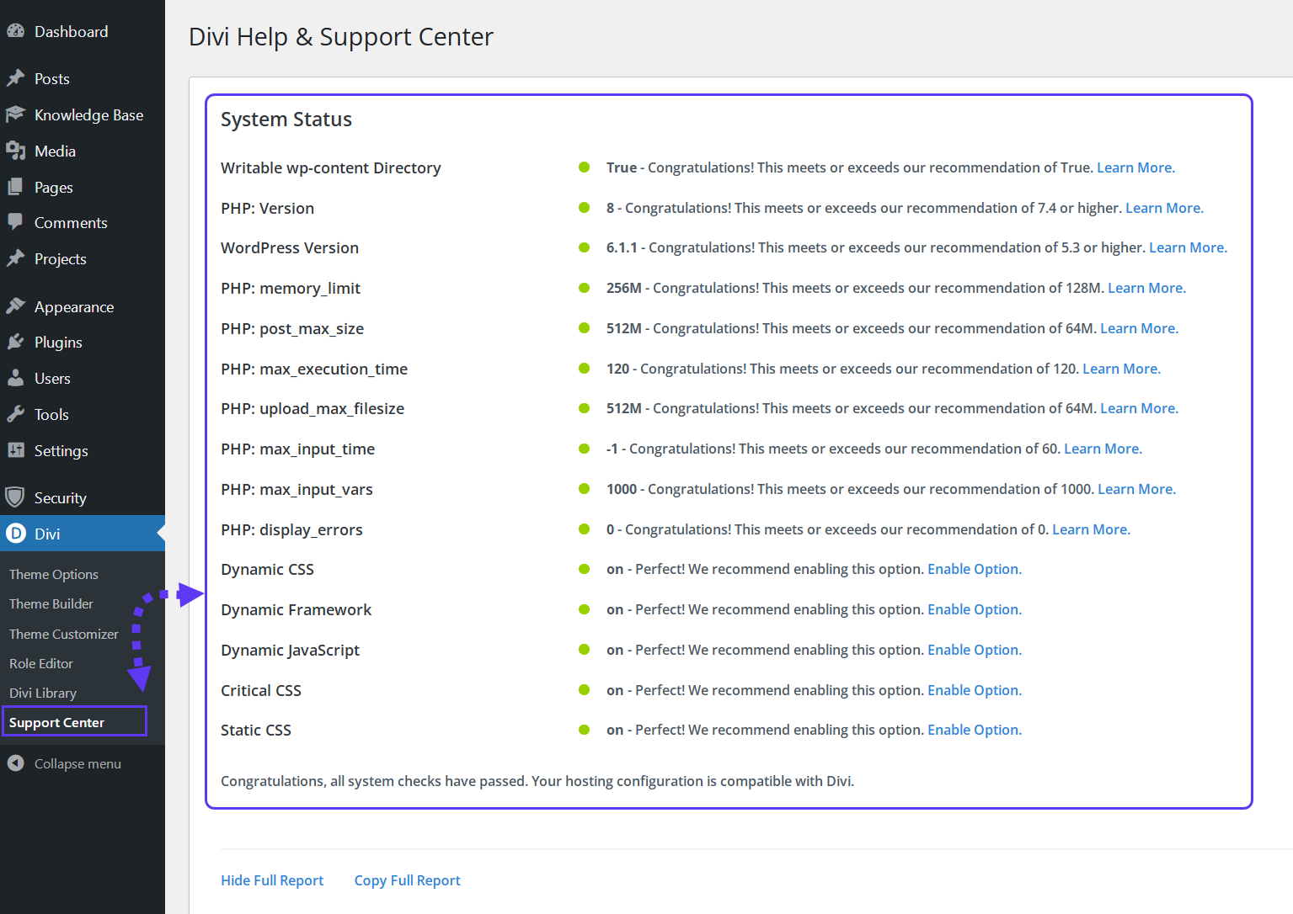This screenshot has height=914, width=1293.
Task: Open Theme Options submenu
Action: coord(54,574)
